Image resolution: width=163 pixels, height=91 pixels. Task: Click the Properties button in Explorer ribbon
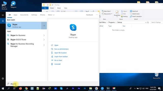117,14
